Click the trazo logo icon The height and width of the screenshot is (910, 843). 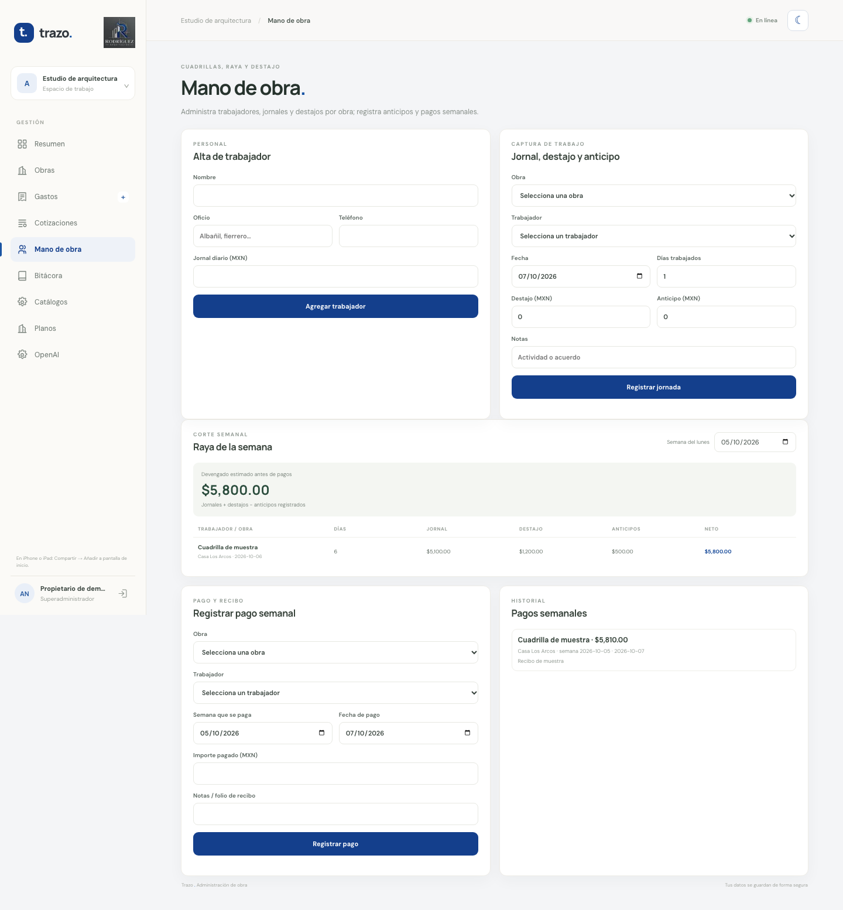coord(24,32)
